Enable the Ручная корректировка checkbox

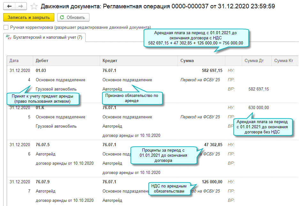point(5,28)
